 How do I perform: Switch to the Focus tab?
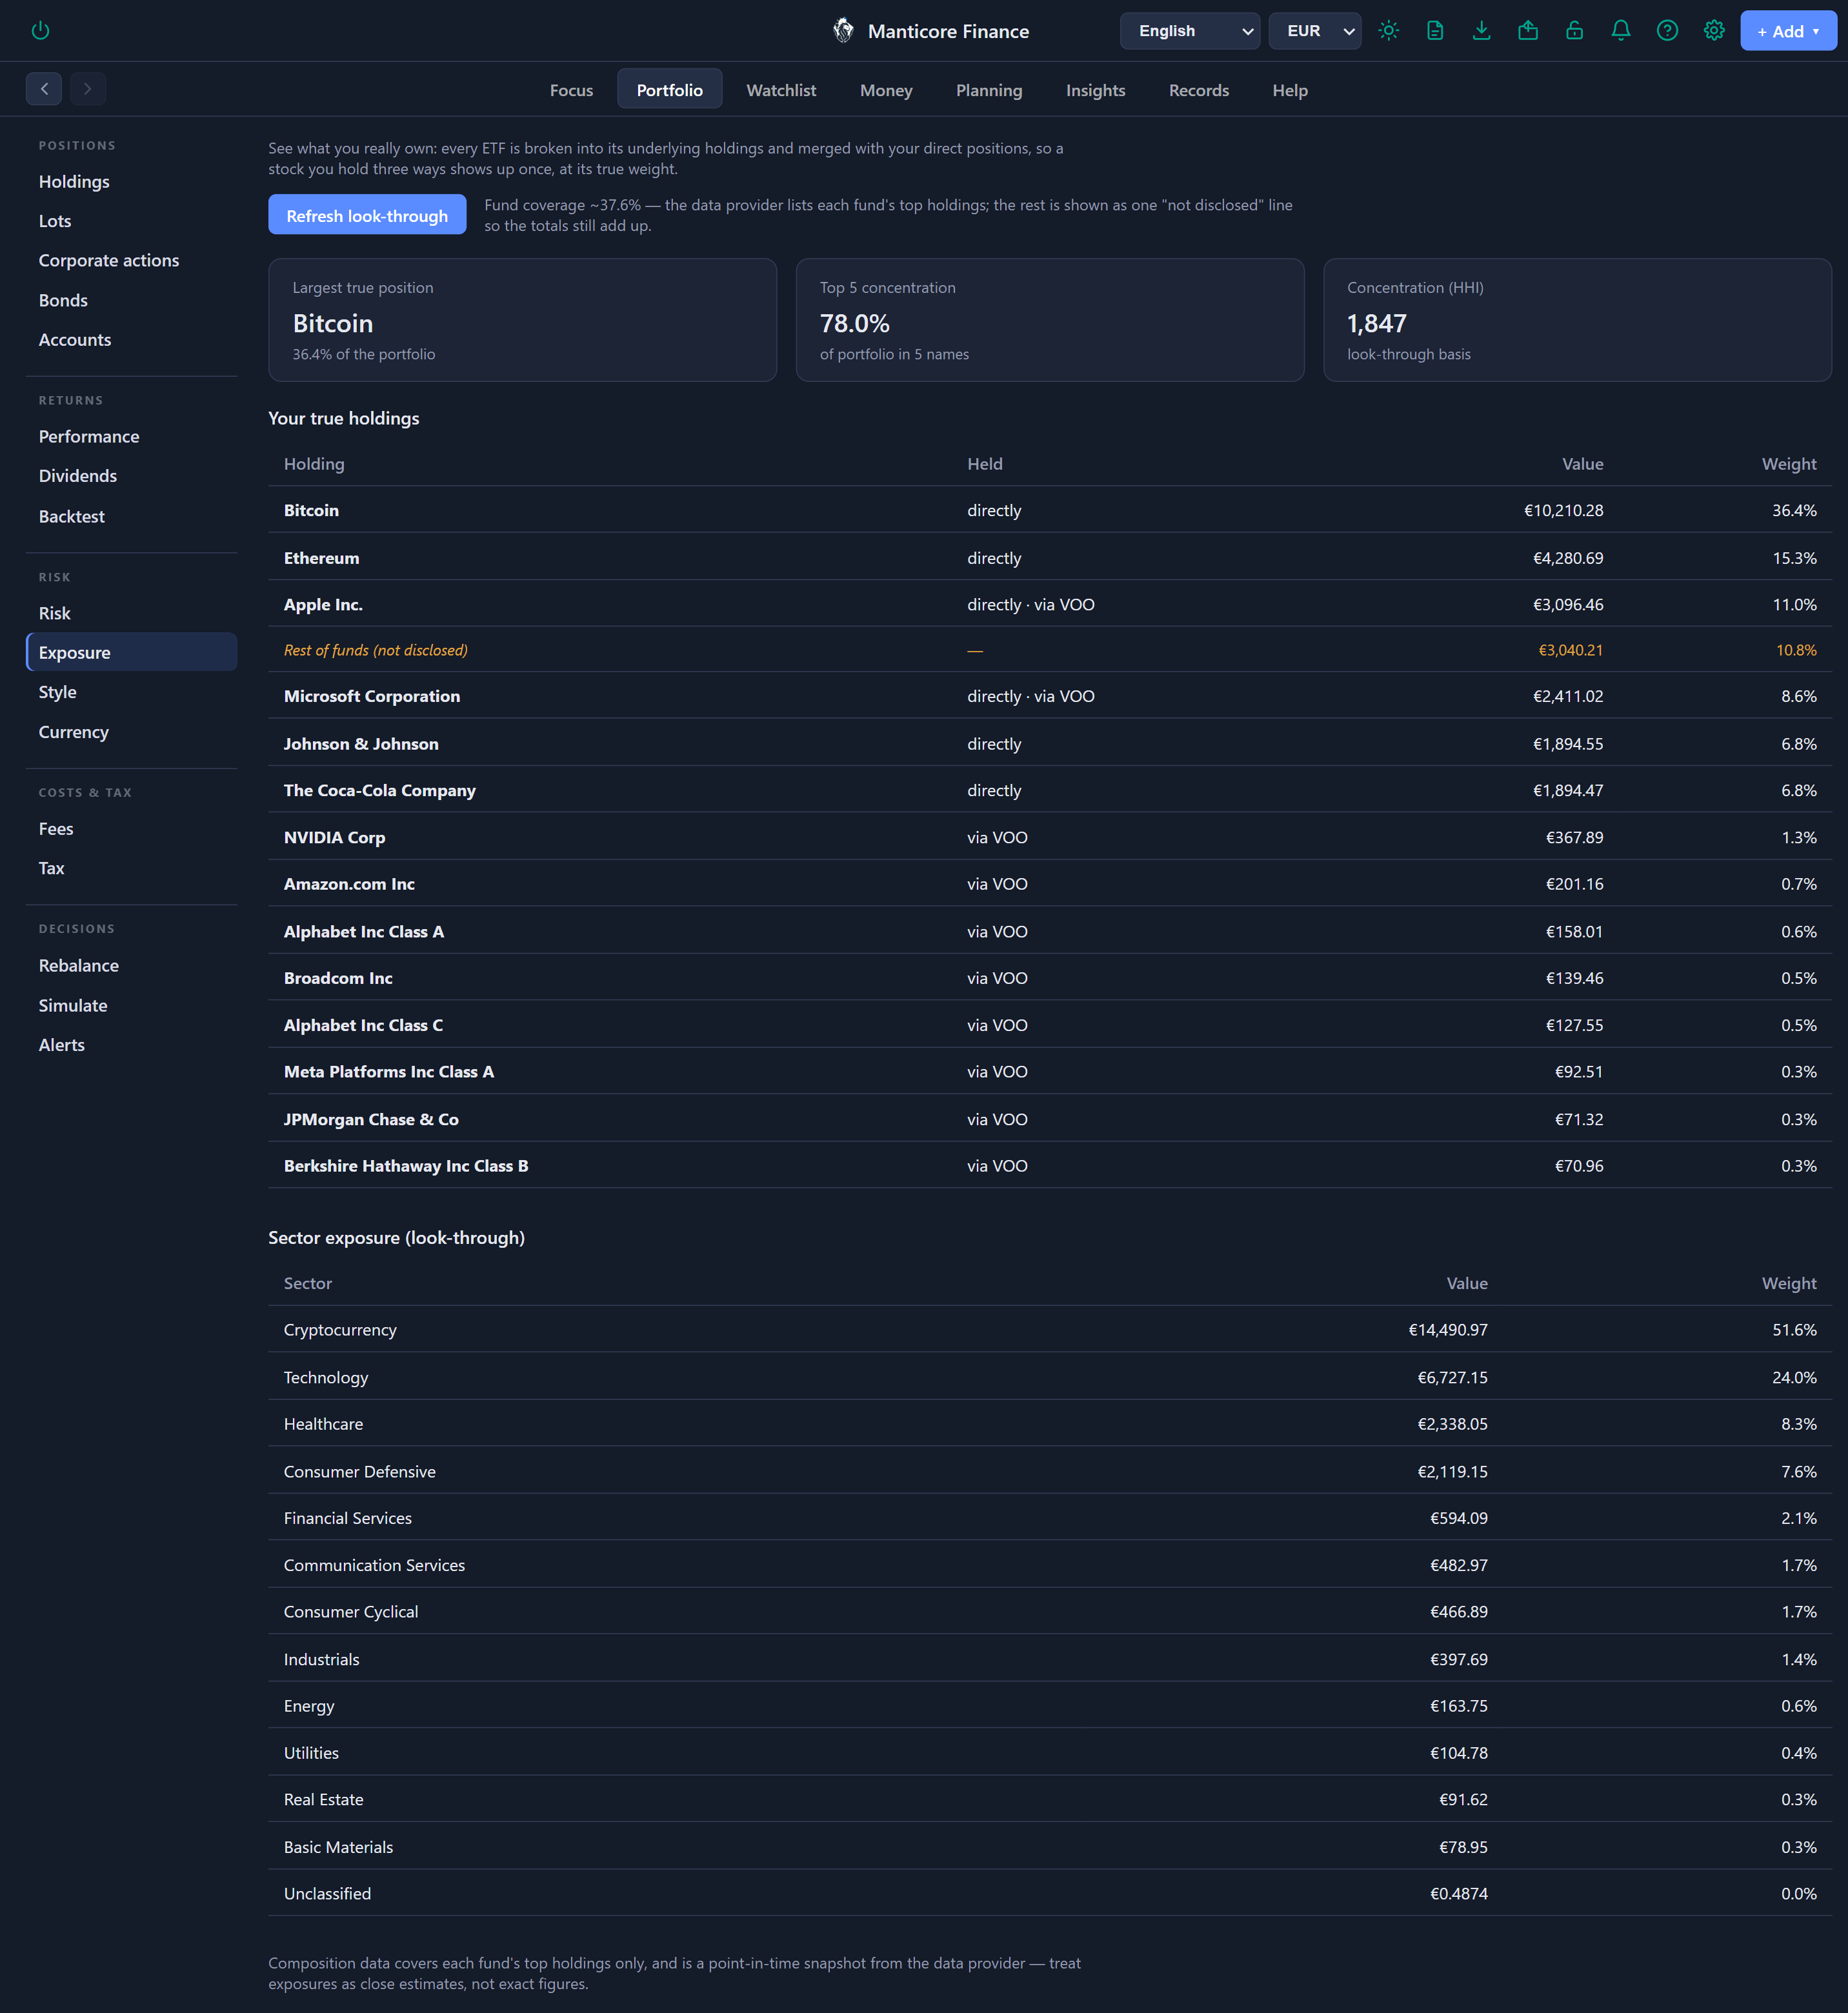pos(571,90)
